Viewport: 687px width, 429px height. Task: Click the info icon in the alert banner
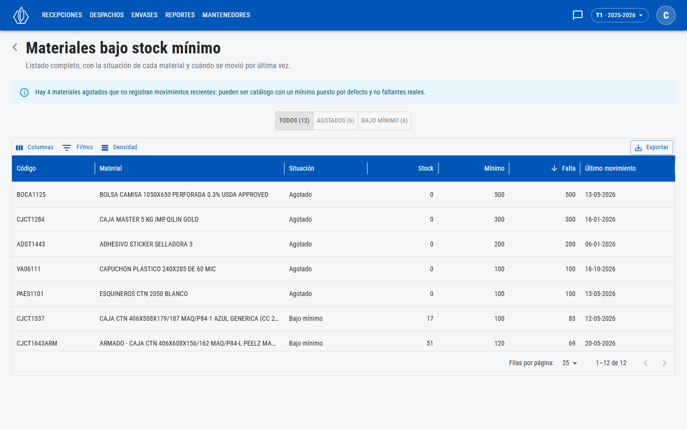(x=24, y=92)
